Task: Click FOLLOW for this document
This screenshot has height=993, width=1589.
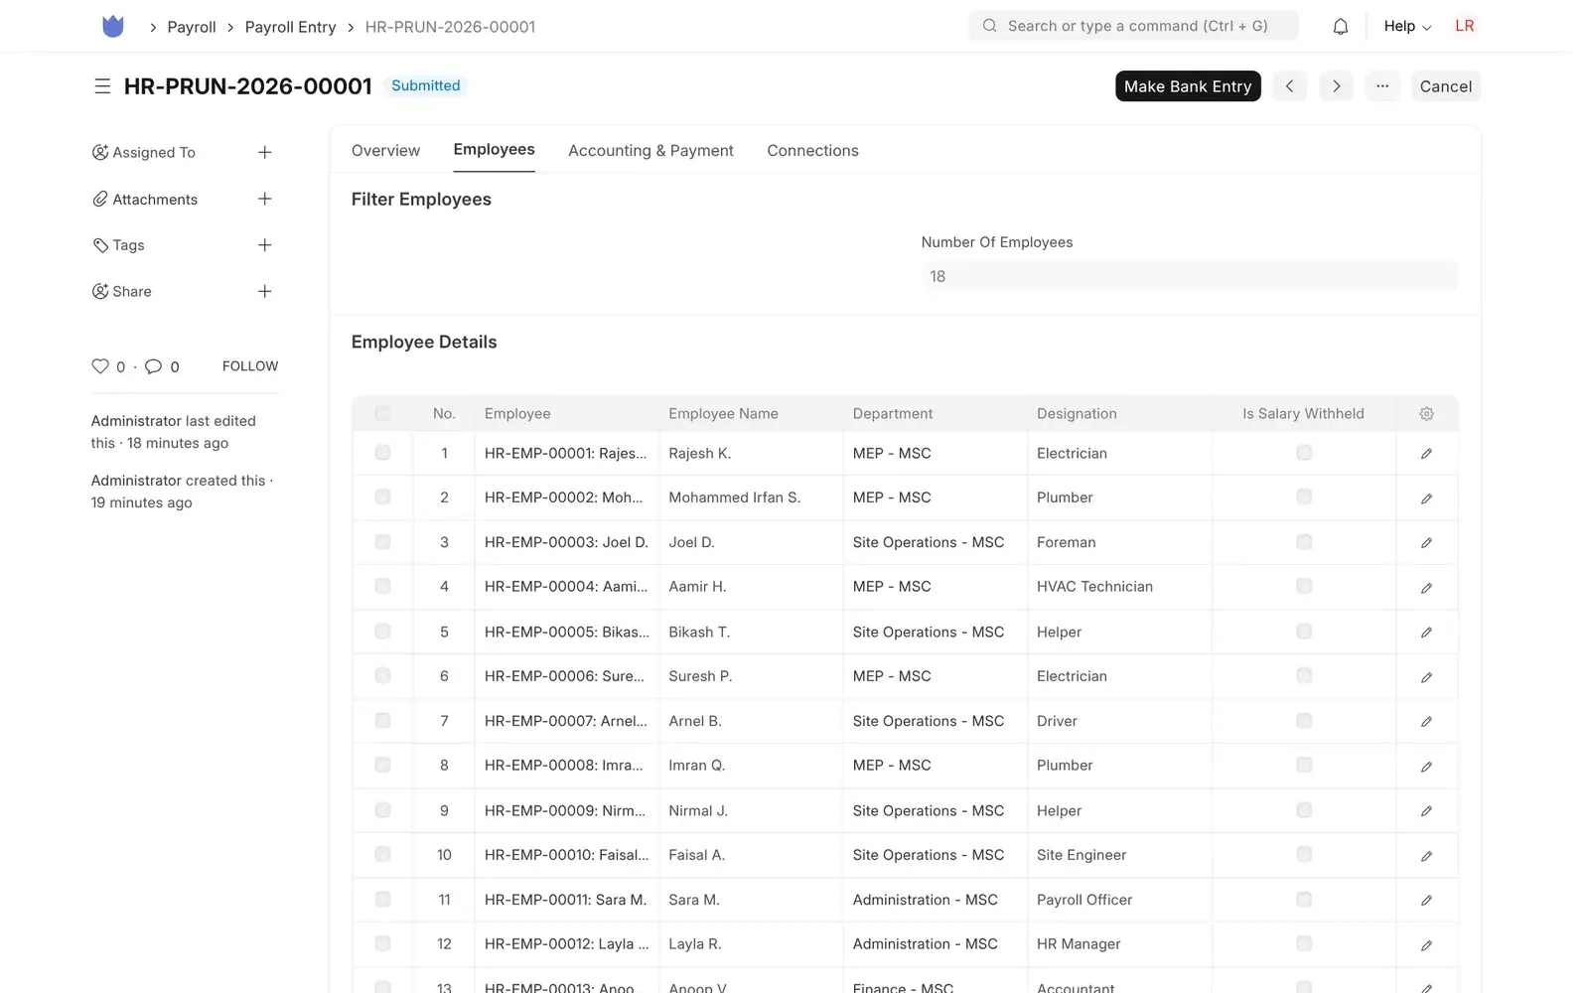Action: [x=250, y=366]
